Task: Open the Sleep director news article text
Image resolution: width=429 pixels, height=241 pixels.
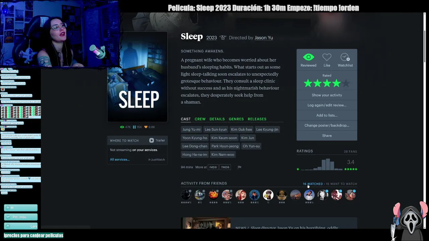Action: [287, 228]
